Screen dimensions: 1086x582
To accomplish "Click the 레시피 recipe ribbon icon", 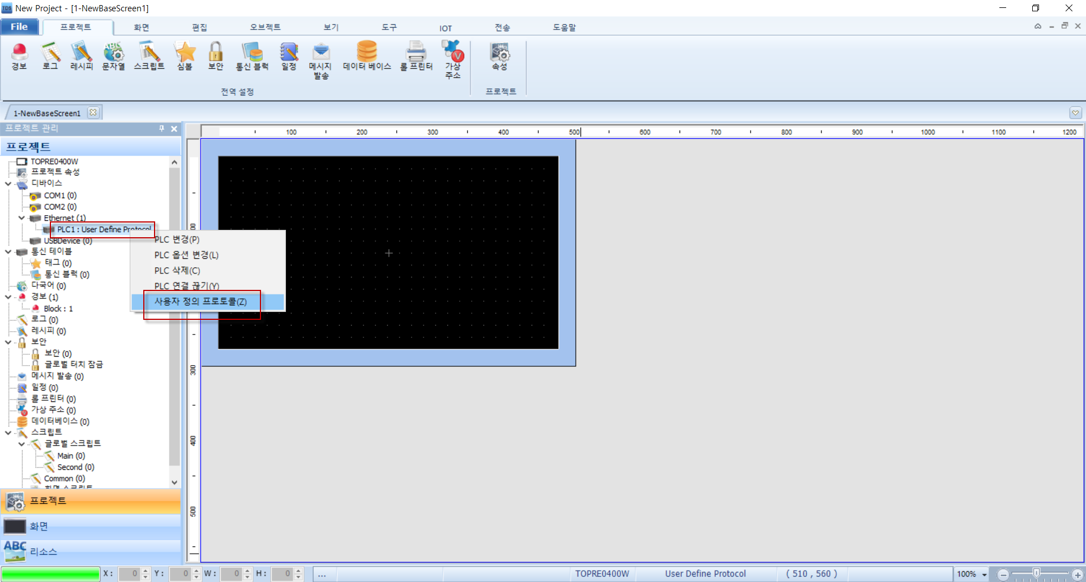I will [x=82, y=56].
